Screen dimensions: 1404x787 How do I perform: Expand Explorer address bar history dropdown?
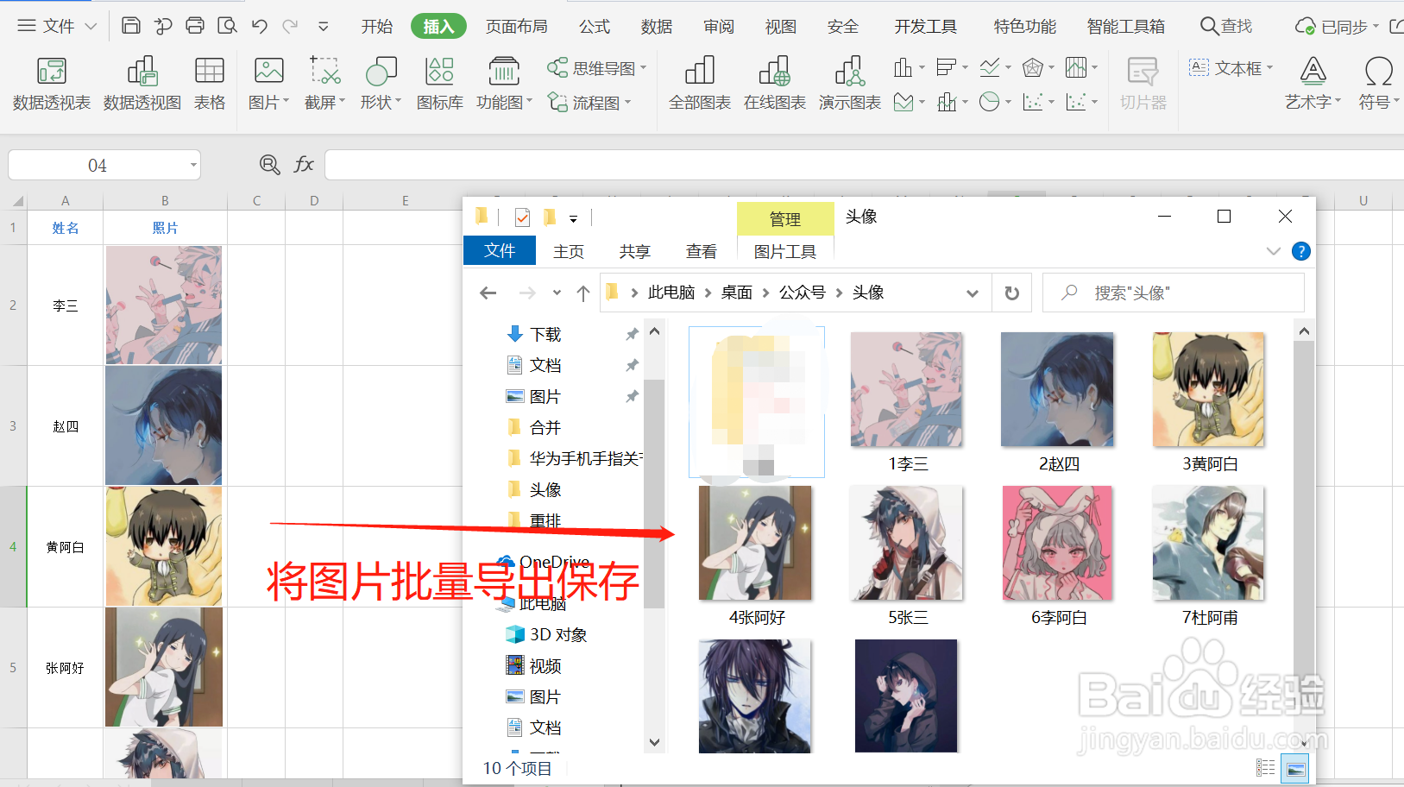[973, 293]
